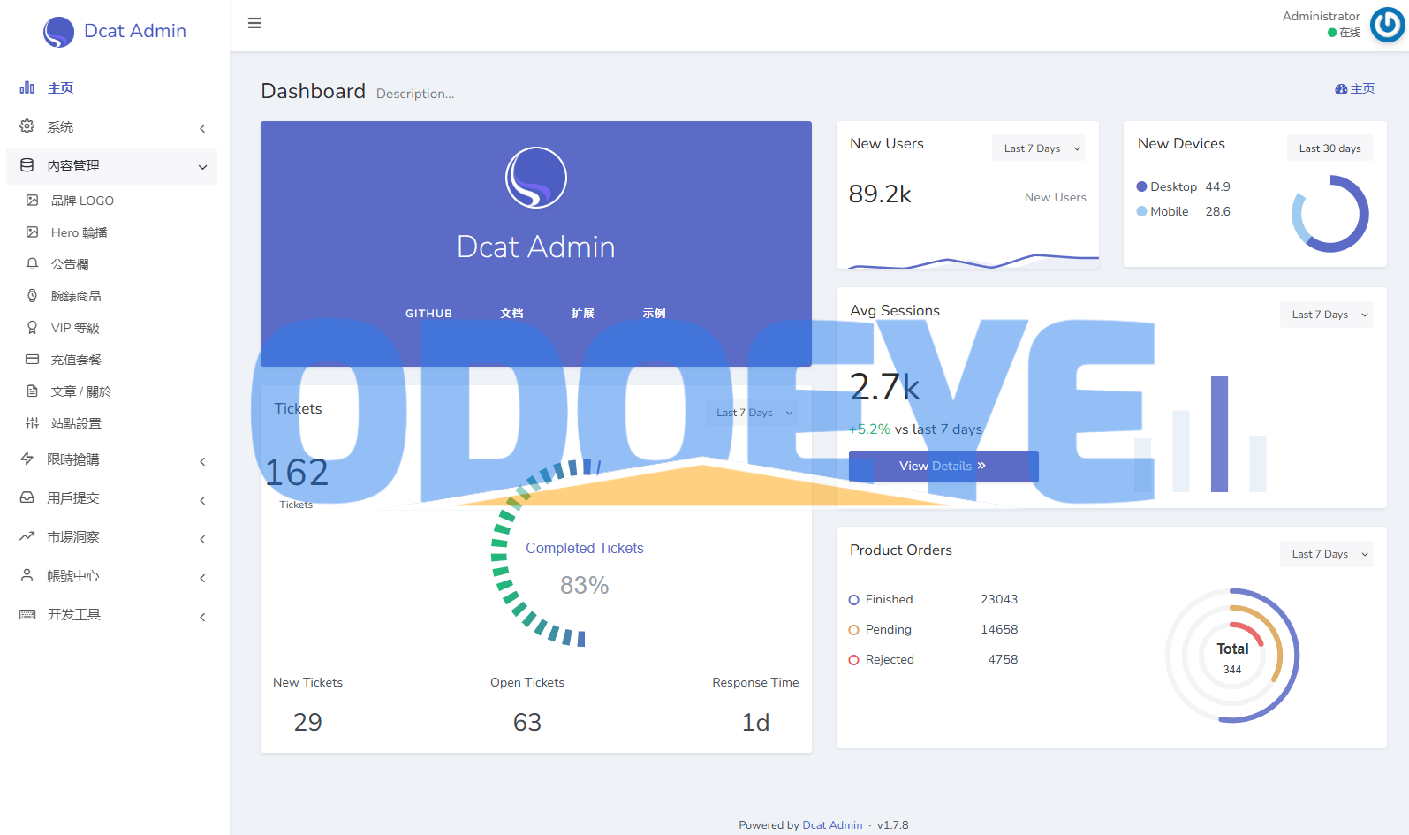Expand the 系统 menu chevron
1409x835 pixels.
(202, 128)
